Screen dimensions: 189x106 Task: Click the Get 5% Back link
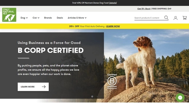click(144, 9)
